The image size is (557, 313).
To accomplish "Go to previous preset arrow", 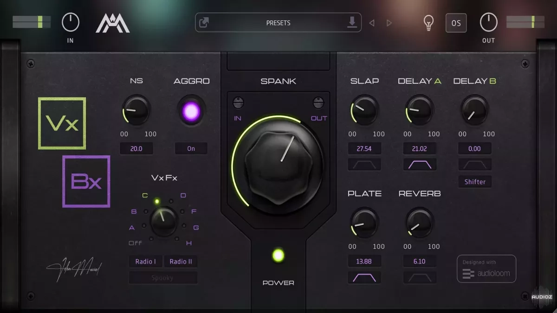I will [372, 23].
